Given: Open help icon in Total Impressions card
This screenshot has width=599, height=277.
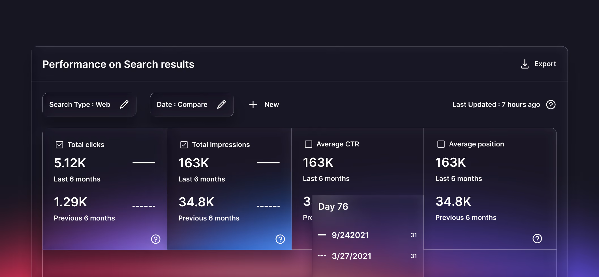Looking at the screenshot, I should click(280, 239).
